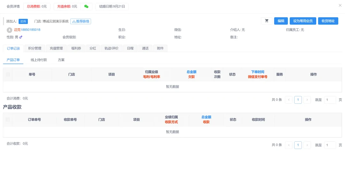
Task: Switch to 方案 sub-tab
Action: click(x=61, y=60)
